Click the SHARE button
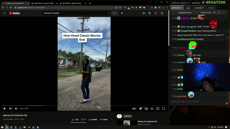The height and width of the screenshot is (129, 230). pos(93,120)
